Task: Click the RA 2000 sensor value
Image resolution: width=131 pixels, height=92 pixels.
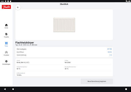Action: click(68, 63)
